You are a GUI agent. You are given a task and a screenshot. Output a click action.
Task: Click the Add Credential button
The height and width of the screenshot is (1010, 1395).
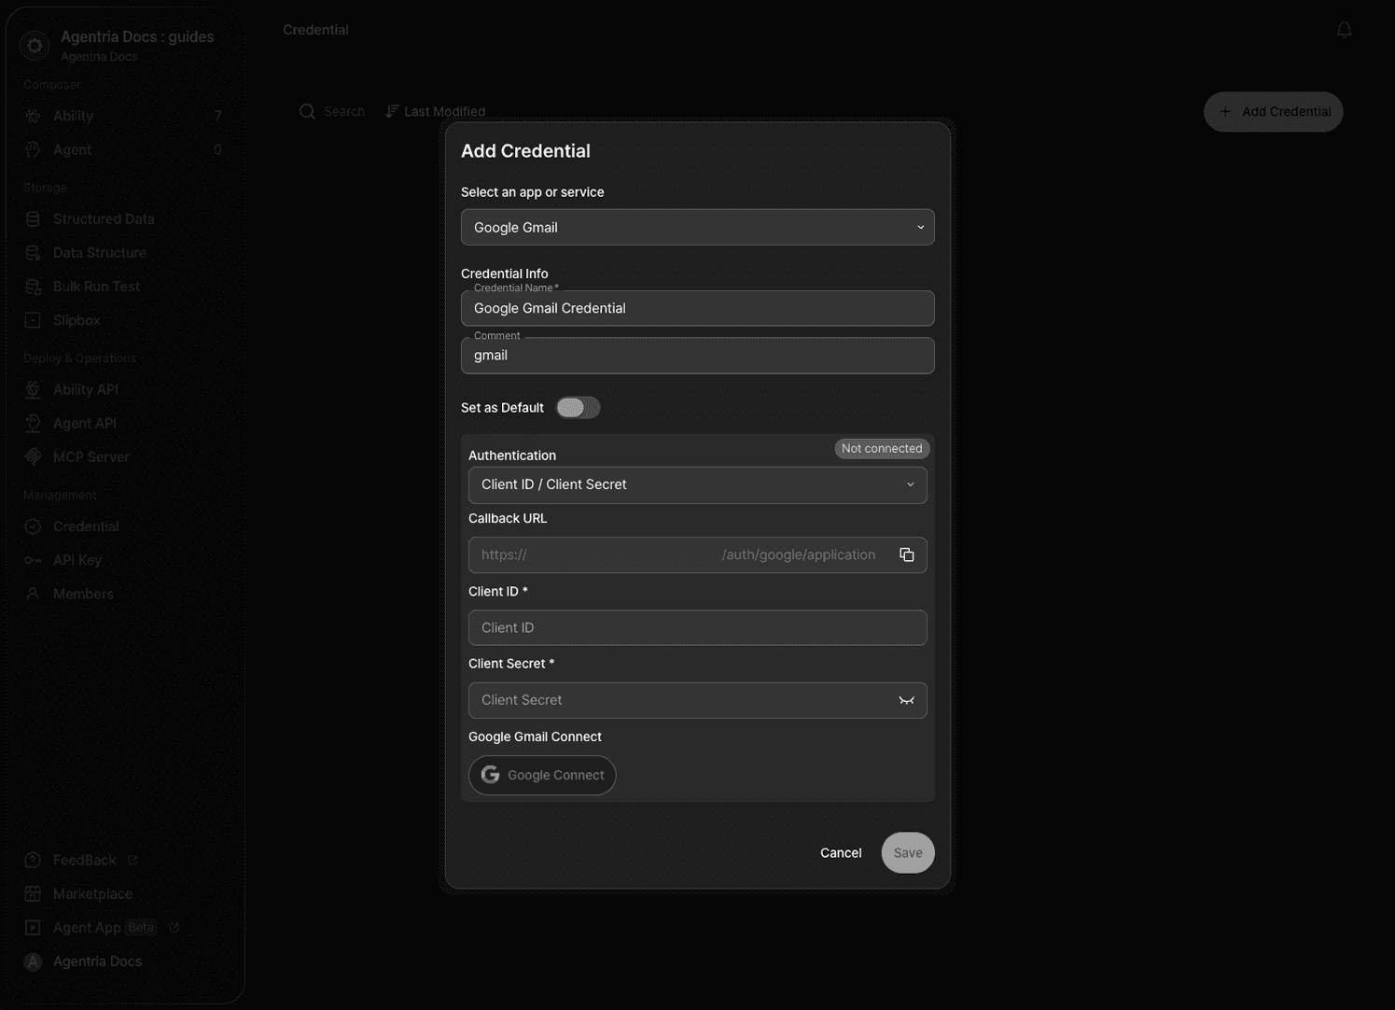point(1273,111)
